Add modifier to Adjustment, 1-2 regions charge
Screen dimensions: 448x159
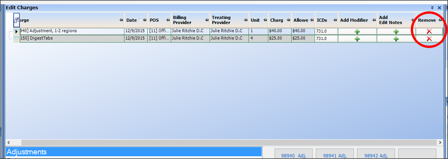357,31
